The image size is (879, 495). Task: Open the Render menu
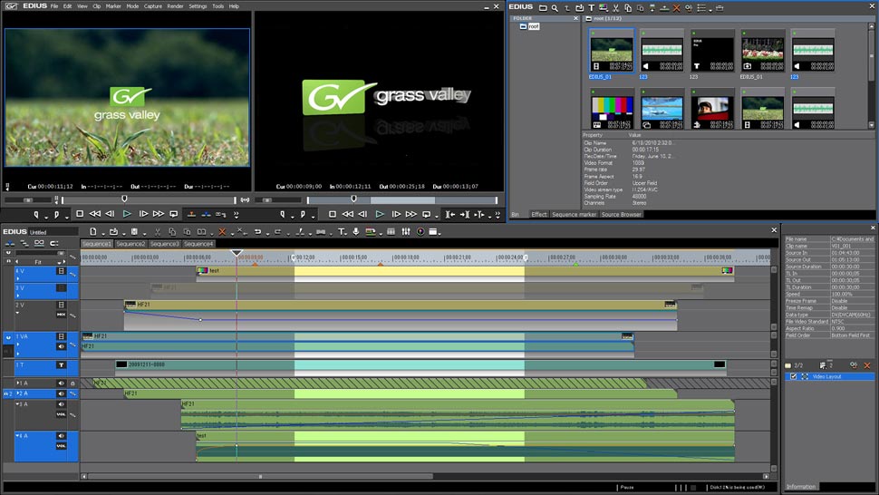pyautogui.click(x=175, y=6)
